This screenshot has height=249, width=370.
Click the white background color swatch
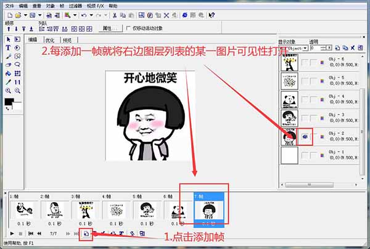(x=18, y=105)
